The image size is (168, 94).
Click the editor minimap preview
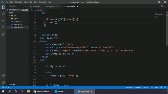160,15
